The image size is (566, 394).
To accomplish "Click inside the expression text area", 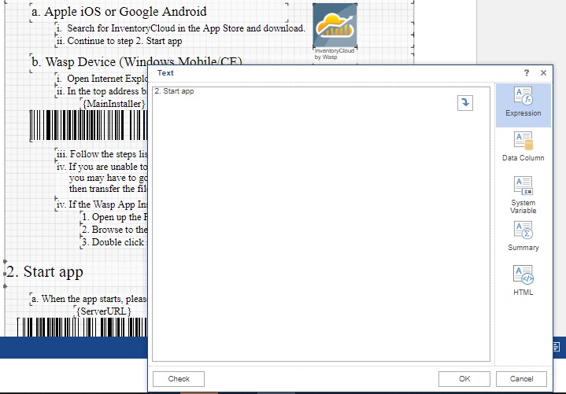I will (315, 236).
